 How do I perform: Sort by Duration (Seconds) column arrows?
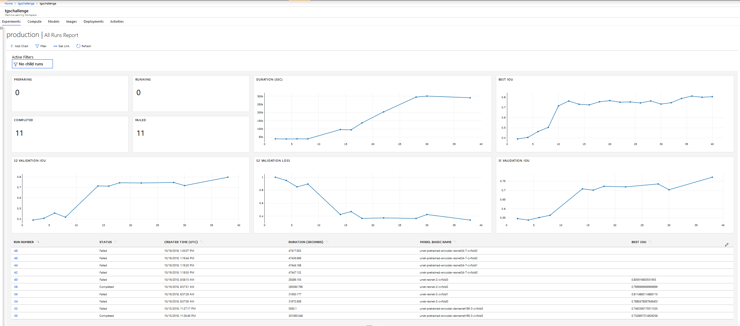point(327,242)
